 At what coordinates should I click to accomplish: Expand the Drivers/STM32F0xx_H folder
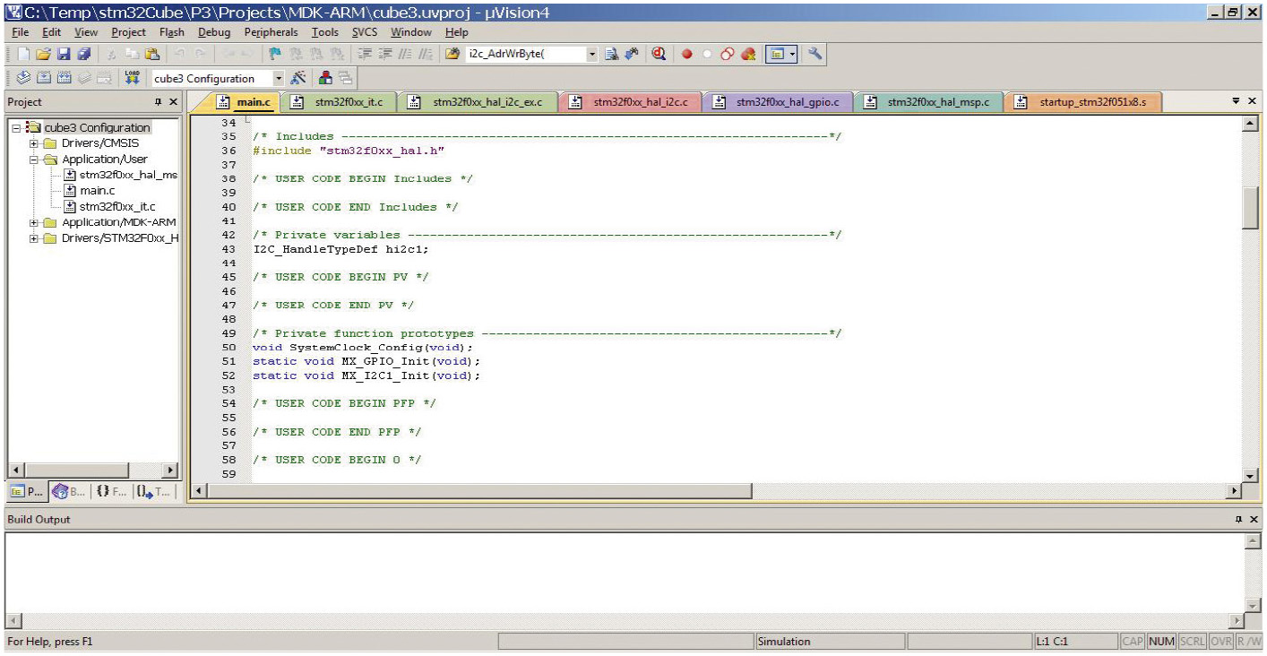point(34,238)
